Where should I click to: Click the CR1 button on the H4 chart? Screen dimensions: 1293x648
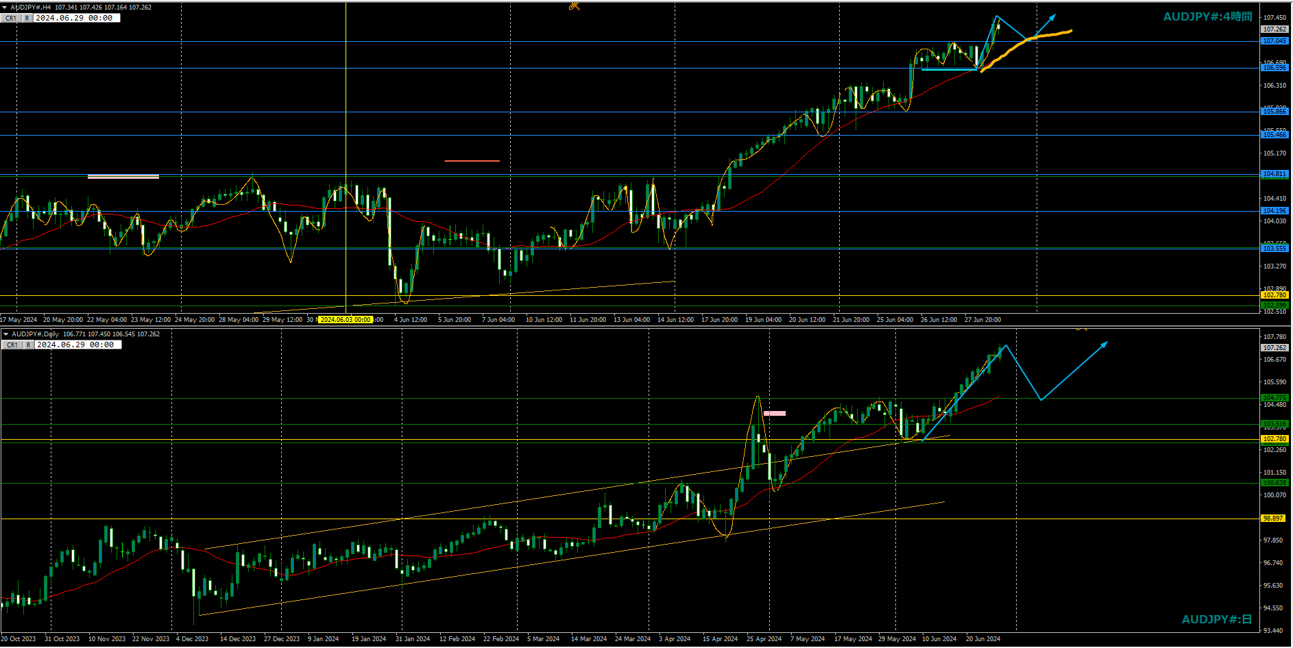tap(11, 18)
